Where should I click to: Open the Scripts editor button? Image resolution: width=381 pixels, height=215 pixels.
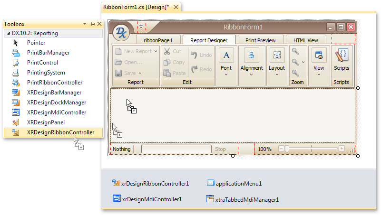pos(342,60)
